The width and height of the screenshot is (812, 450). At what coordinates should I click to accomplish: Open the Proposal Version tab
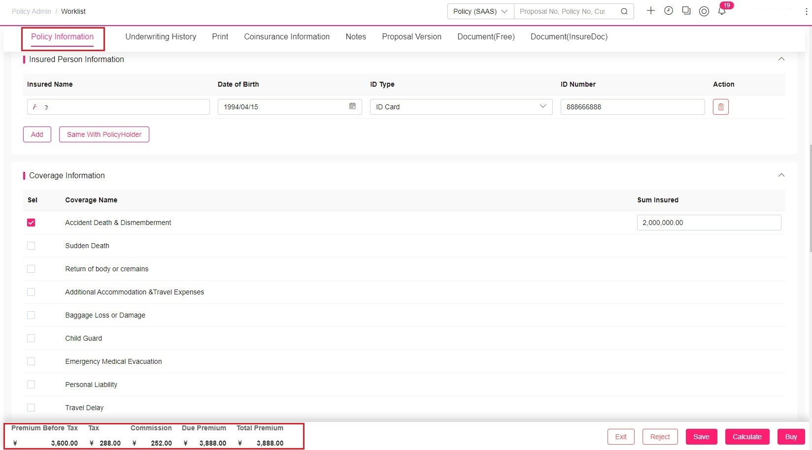tap(411, 37)
